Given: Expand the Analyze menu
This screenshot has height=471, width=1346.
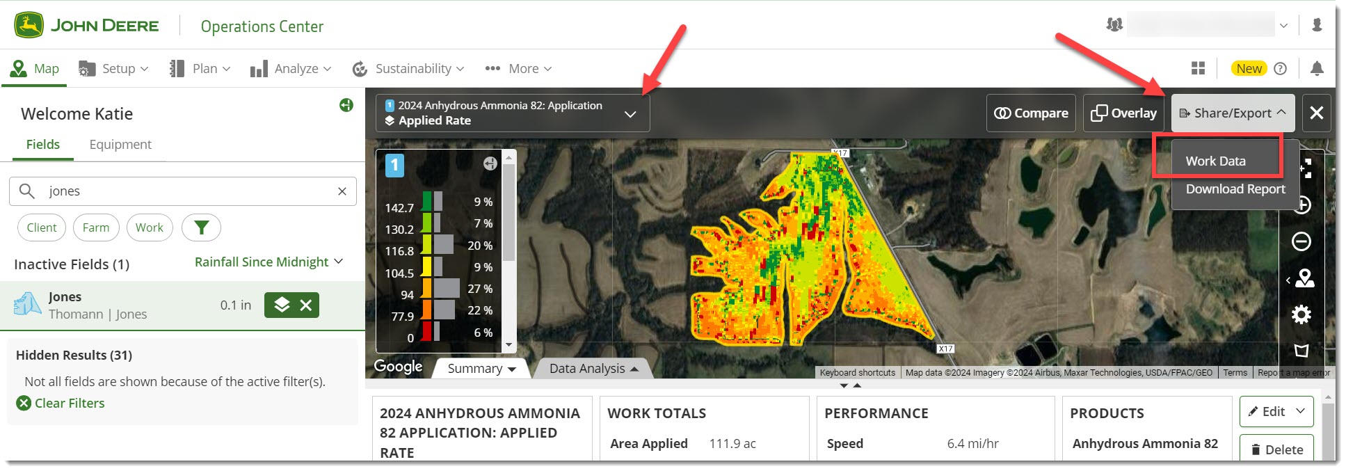Looking at the screenshot, I should pos(291,69).
